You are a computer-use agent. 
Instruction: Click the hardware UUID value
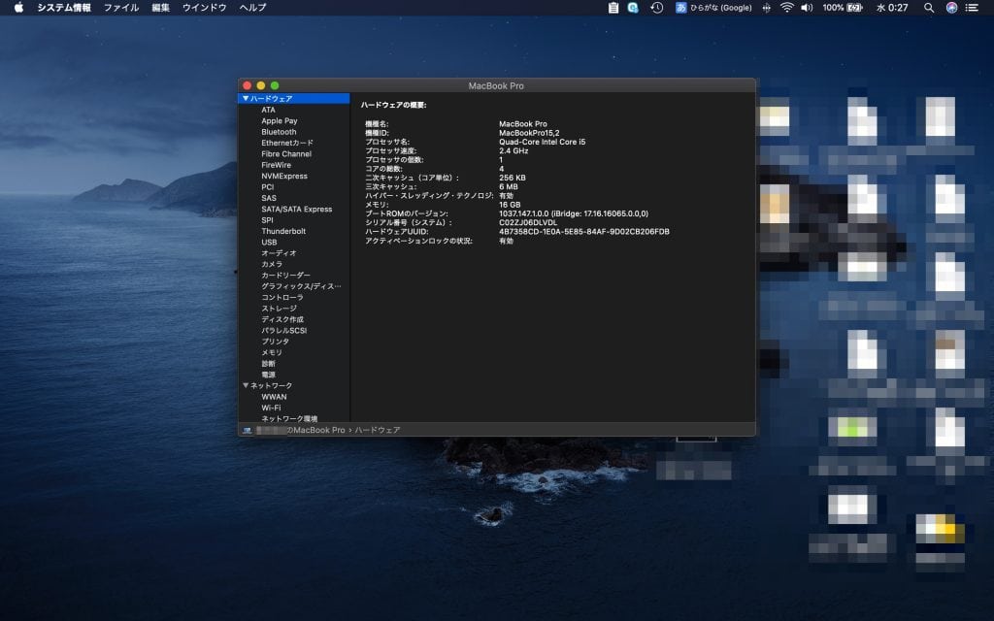pos(583,232)
